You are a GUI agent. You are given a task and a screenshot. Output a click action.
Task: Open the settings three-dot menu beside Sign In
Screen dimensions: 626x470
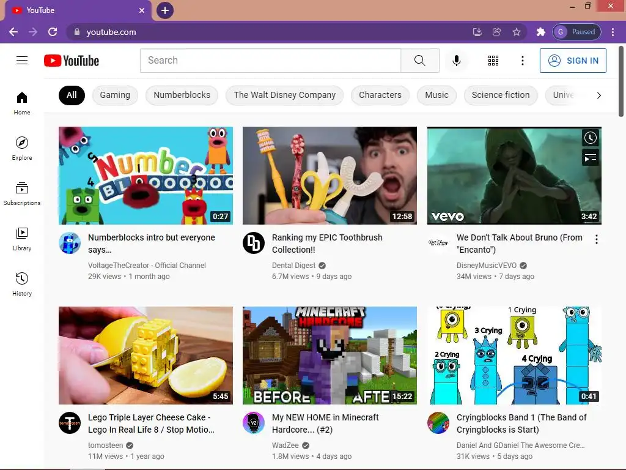pyautogui.click(x=522, y=61)
